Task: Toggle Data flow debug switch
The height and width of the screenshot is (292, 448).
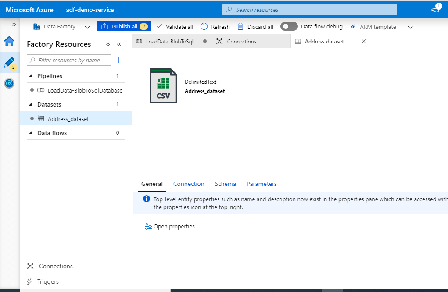Action: point(289,27)
